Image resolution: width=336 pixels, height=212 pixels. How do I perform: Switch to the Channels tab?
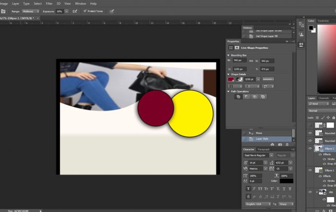(324, 98)
